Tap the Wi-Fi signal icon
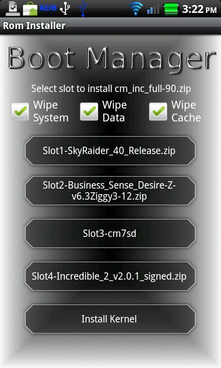This screenshot has width=221, height=368. (136, 9)
